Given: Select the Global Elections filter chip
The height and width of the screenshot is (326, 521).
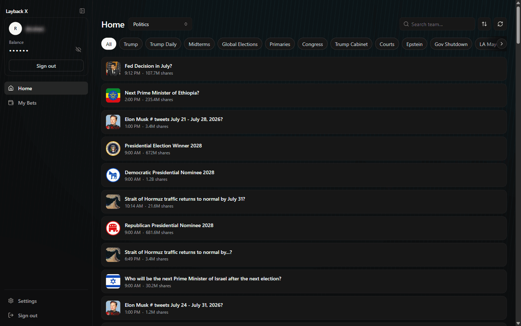Looking at the screenshot, I should tap(240, 44).
